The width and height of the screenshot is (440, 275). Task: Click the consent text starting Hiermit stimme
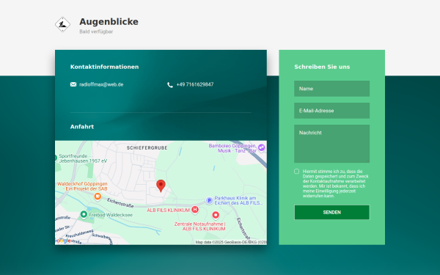(336, 183)
